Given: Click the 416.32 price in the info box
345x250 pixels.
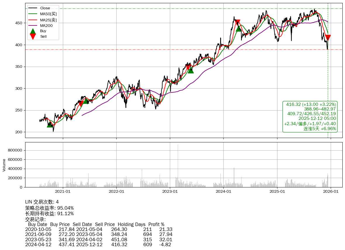Looking at the screenshot, I should click(x=294, y=104).
